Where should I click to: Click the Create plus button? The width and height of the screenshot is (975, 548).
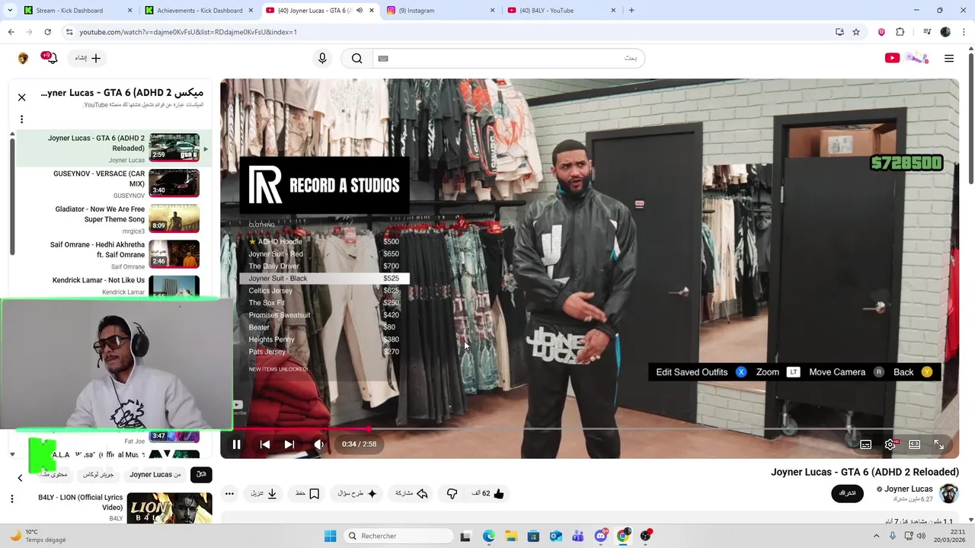(x=88, y=59)
